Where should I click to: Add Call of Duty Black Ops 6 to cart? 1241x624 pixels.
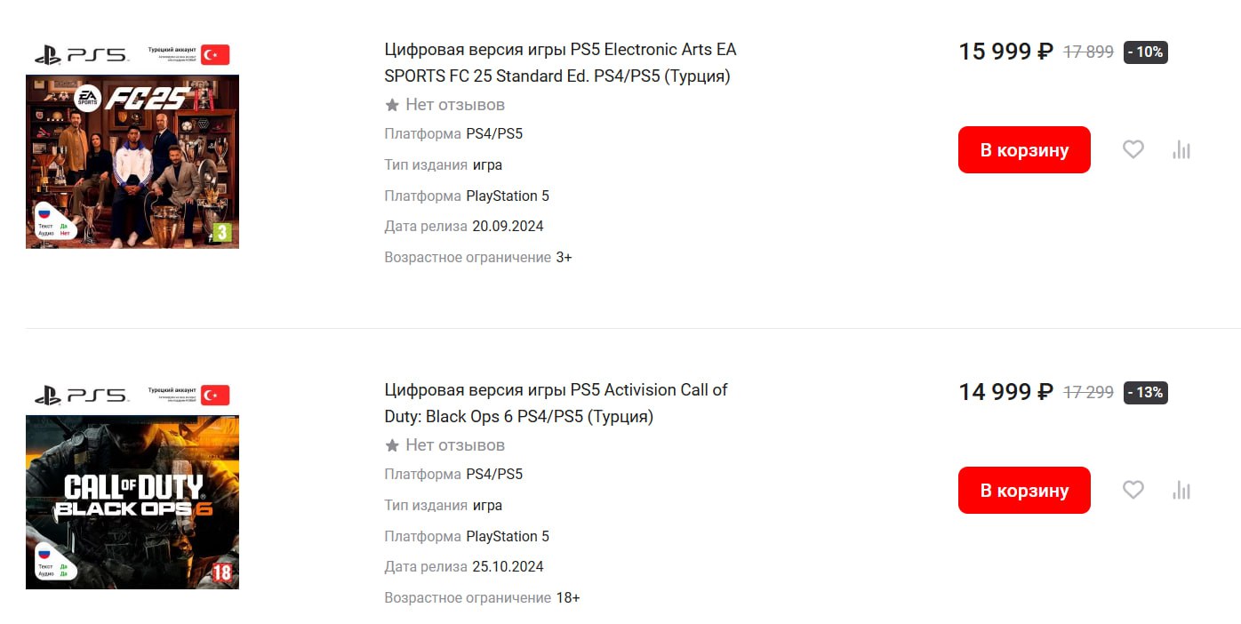click(x=1024, y=490)
